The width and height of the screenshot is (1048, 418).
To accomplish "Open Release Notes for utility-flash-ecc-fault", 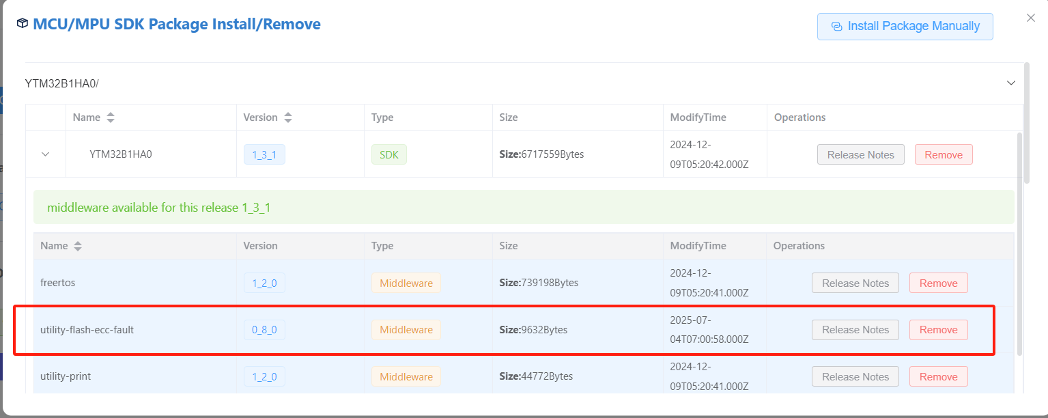I will pyautogui.click(x=855, y=330).
